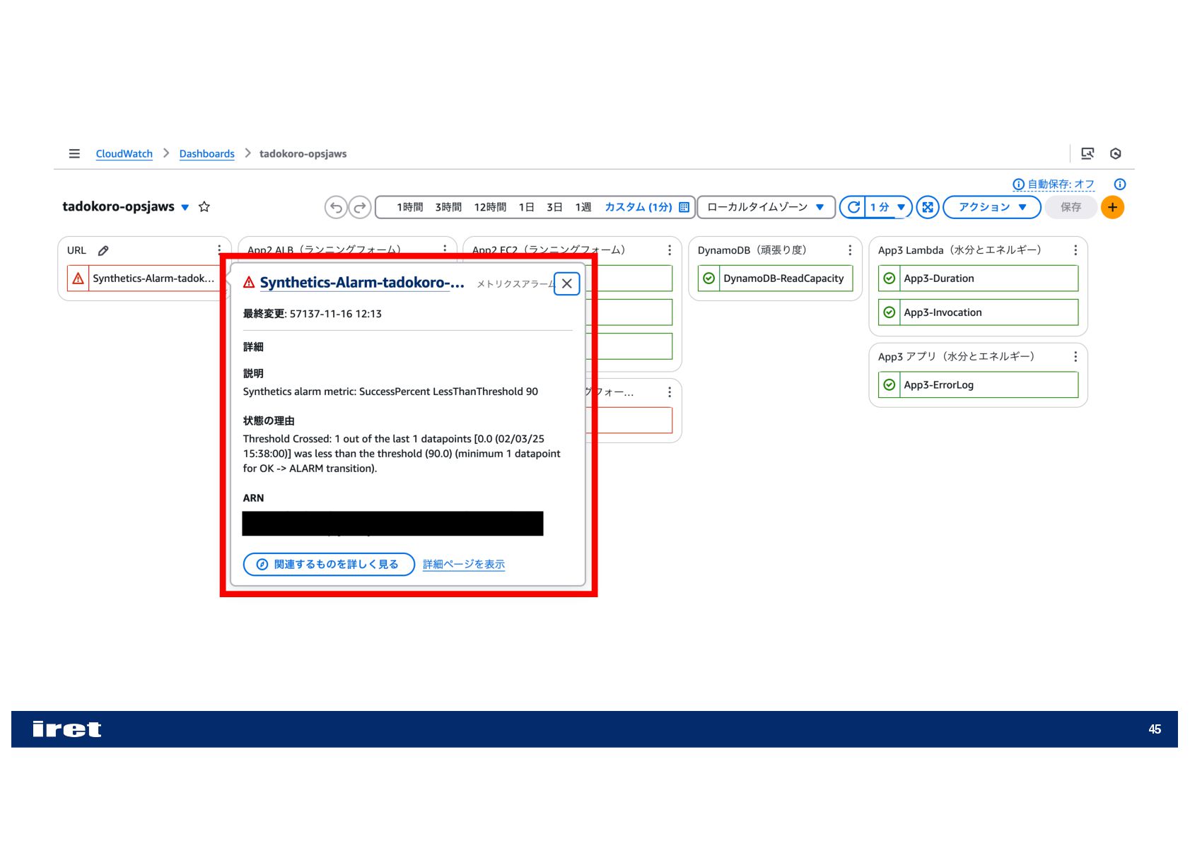This screenshot has height=841, width=1190.
Task: Open the アクション actions menu
Action: 992,207
